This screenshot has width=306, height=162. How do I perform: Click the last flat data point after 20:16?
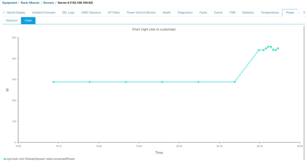click(x=234, y=82)
